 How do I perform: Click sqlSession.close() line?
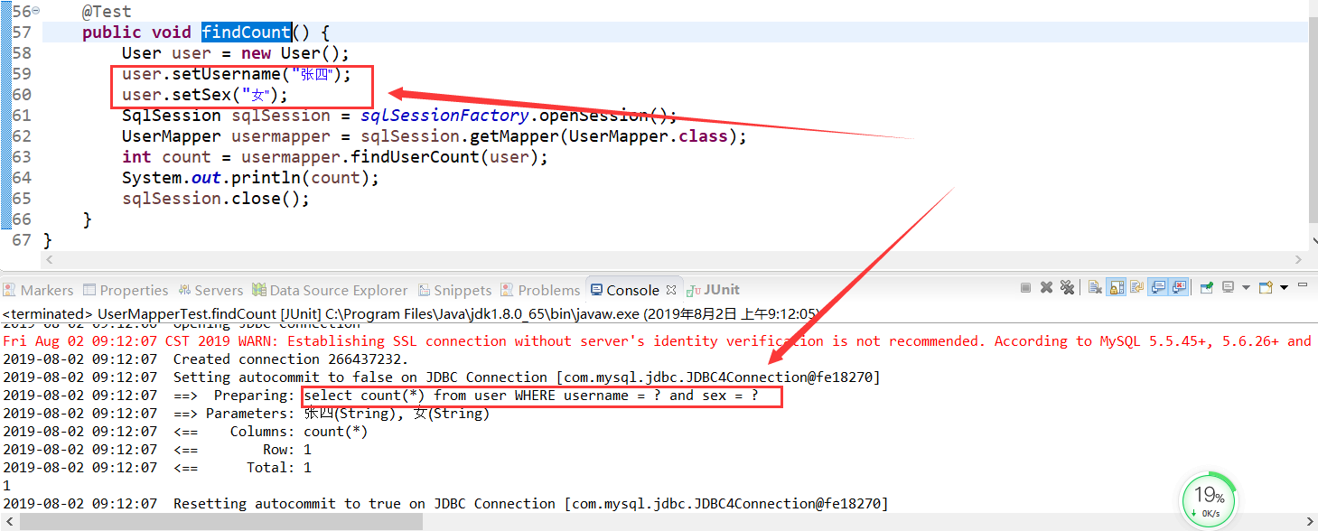click(x=216, y=199)
